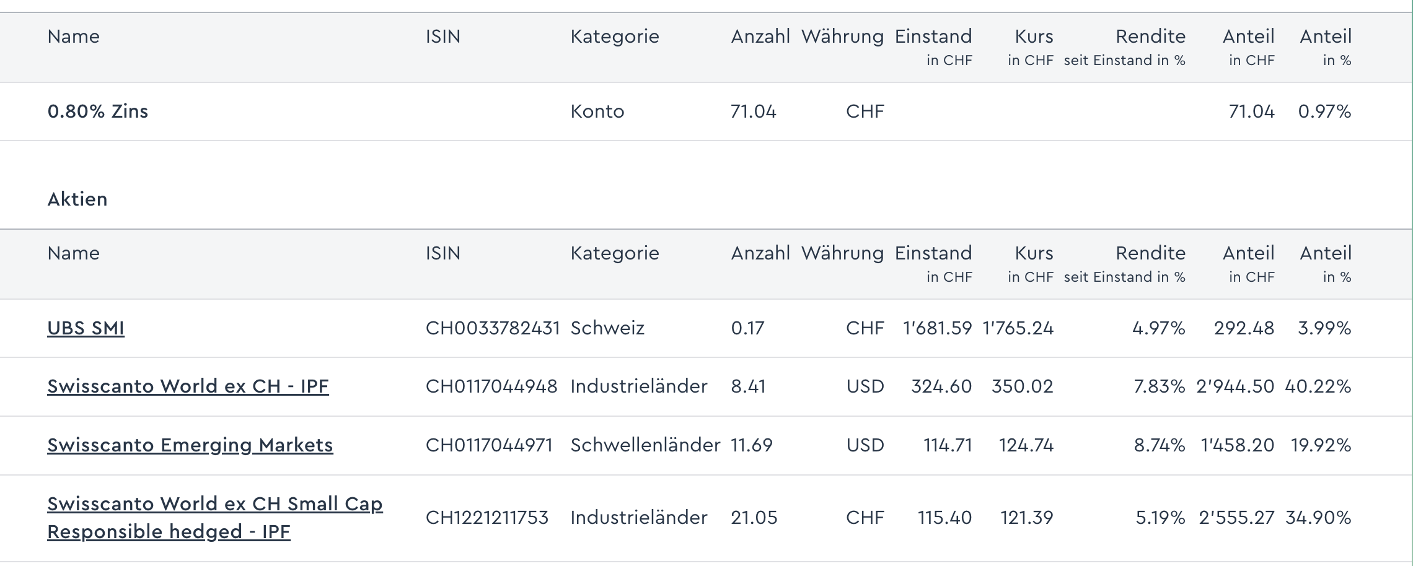Click the Schwellenländer category cell
The width and height of the screenshot is (1413, 566).
tap(645, 445)
